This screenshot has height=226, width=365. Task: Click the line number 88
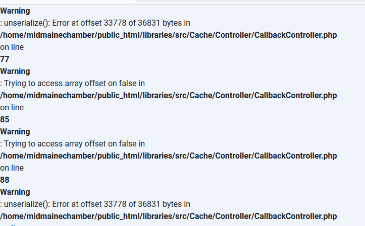[5, 180]
